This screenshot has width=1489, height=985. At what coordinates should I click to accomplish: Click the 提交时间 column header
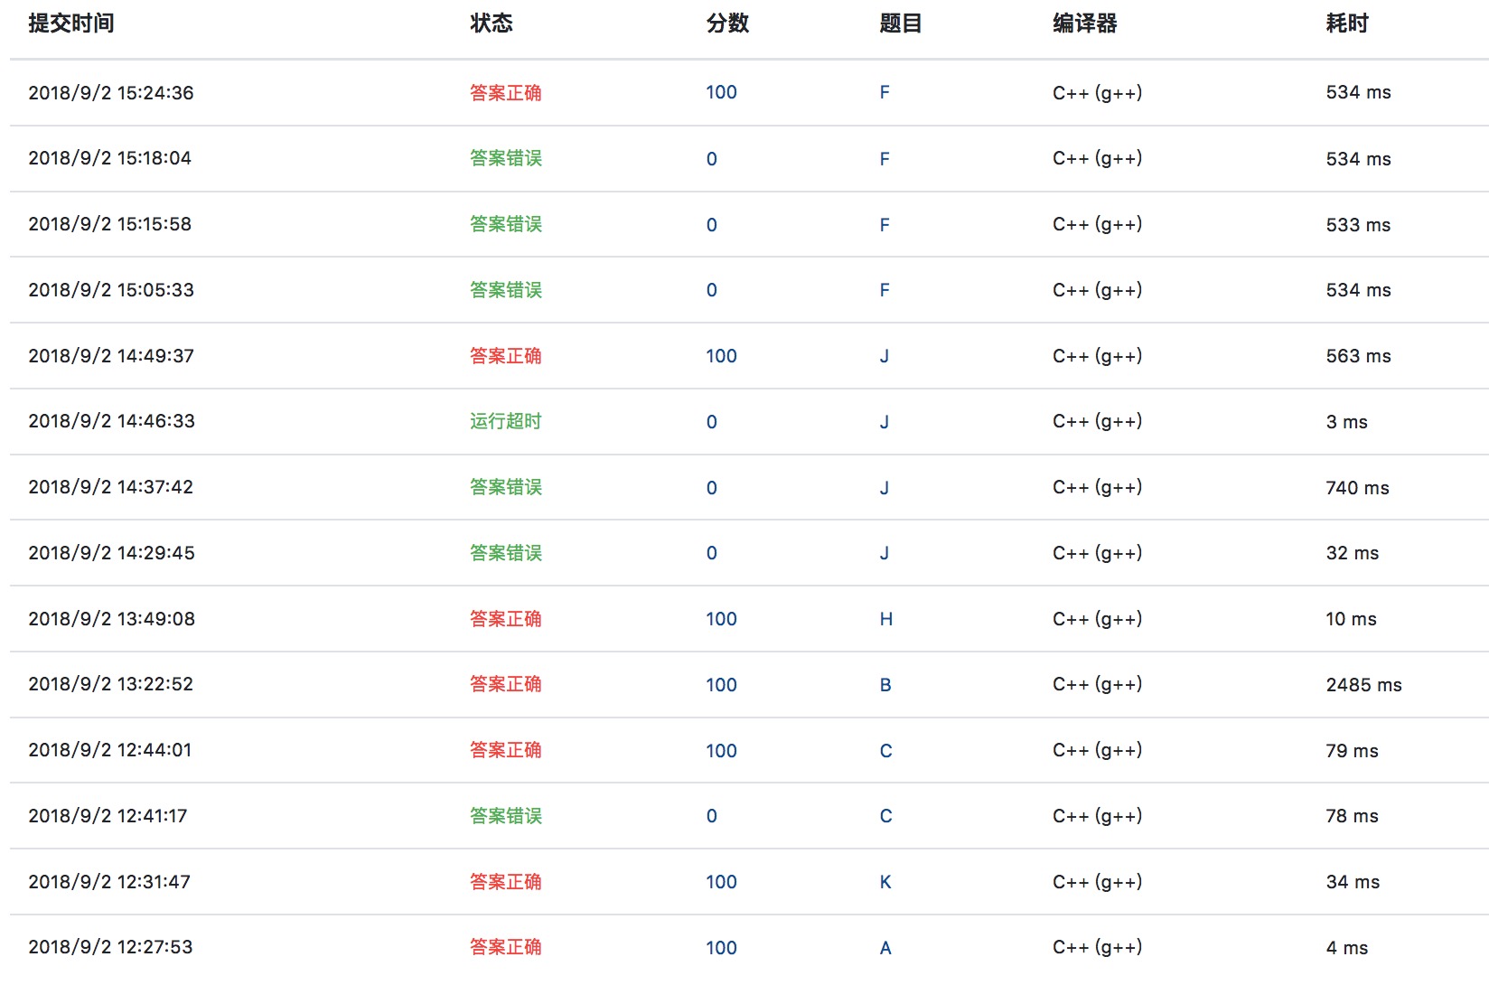coord(71,23)
